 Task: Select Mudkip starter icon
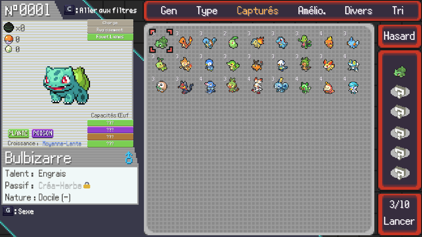[x=353, y=42]
